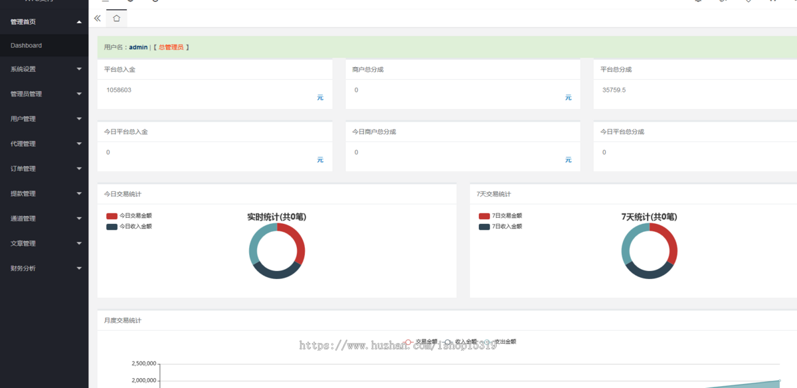Click the 今日交易统计 panel header
The image size is (797, 388).
click(277, 194)
